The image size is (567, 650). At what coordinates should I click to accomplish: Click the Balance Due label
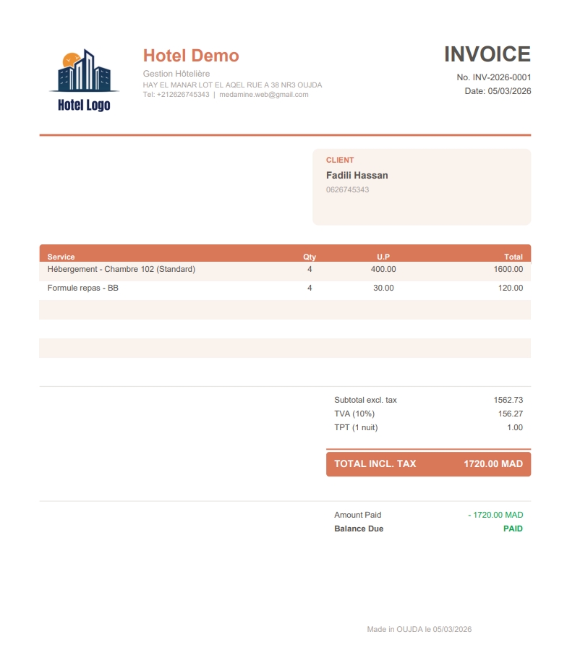tap(359, 529)
